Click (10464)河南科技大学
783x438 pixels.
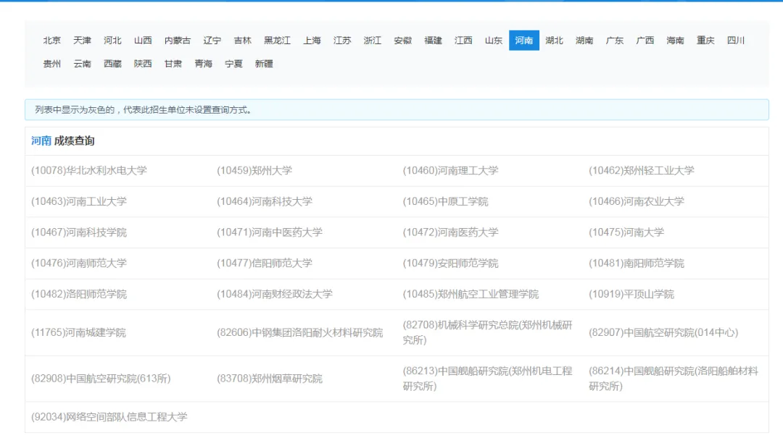click(265, 201)
